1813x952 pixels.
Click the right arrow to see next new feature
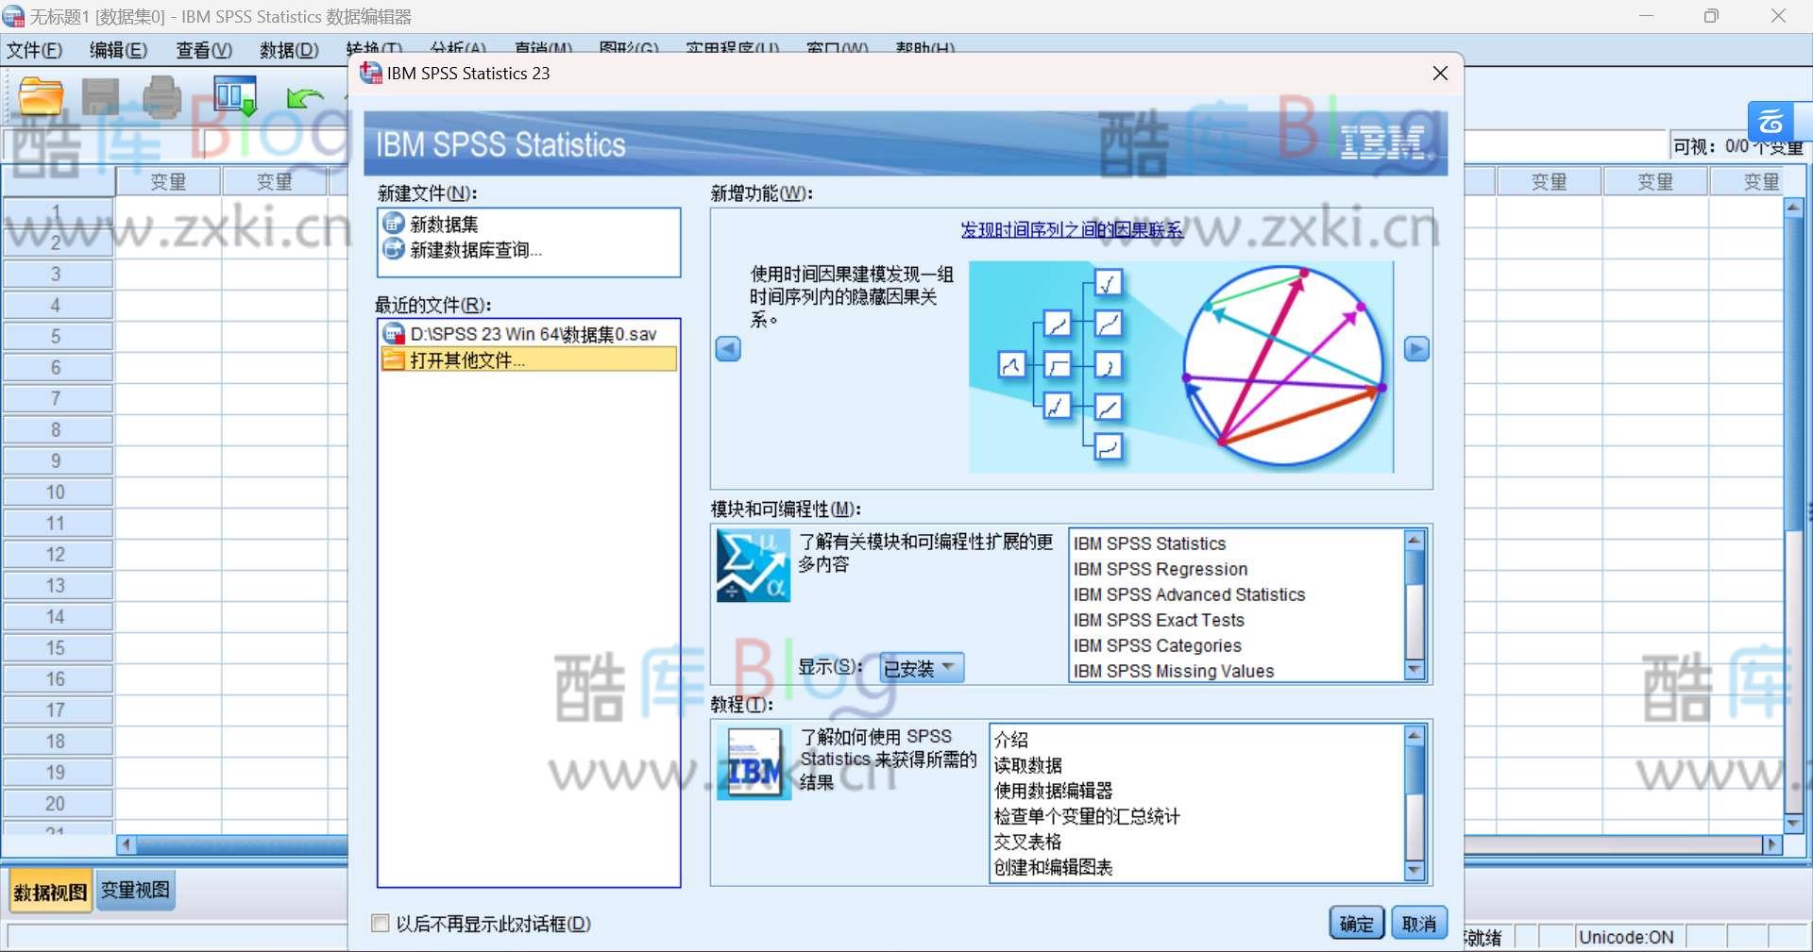tap(1415, 348)
